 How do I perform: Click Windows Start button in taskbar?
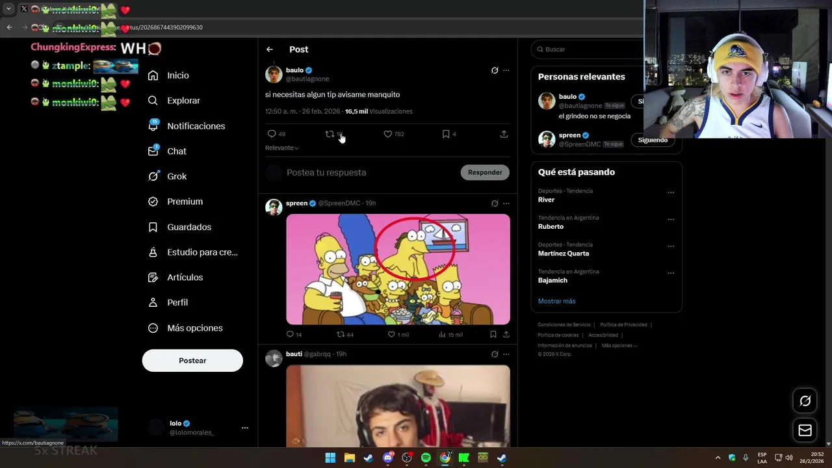(x=330, y=458)
